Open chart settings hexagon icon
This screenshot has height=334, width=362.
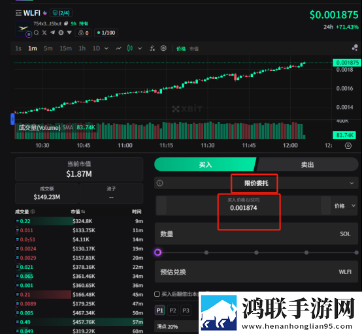pyautogui.click(x=163, y=48)
